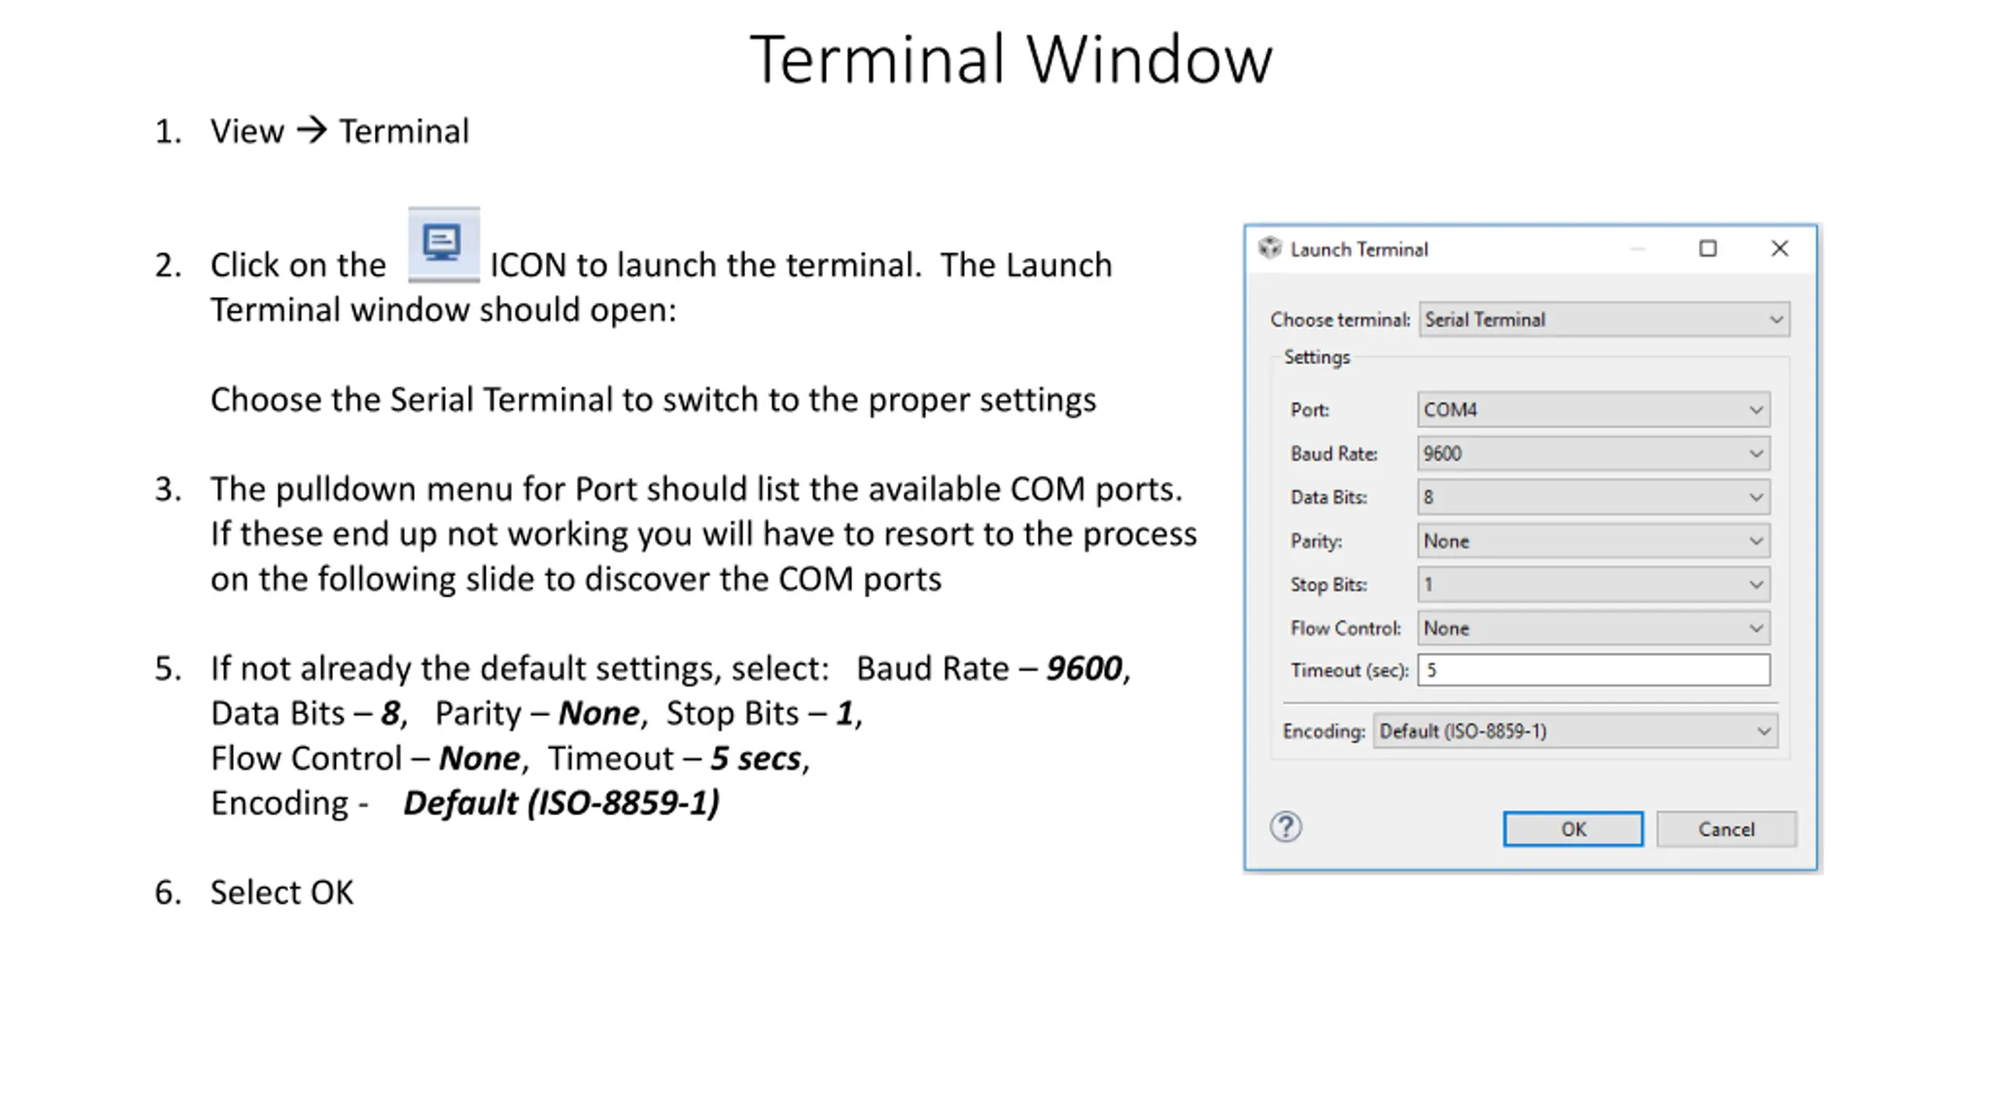Expand the Stop Bits dropdown
Viewport: 1991px width, 1120px height.
click(1593, 585)
